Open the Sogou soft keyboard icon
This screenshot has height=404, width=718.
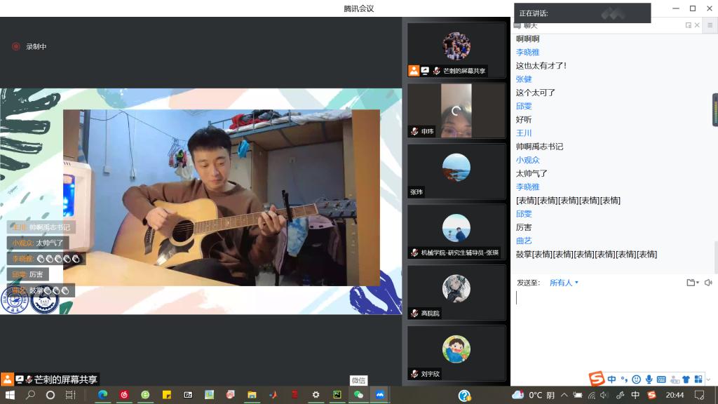pos(661,379)
